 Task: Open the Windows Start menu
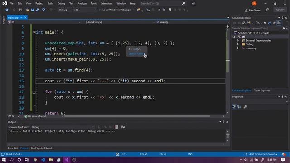point(4,160)
